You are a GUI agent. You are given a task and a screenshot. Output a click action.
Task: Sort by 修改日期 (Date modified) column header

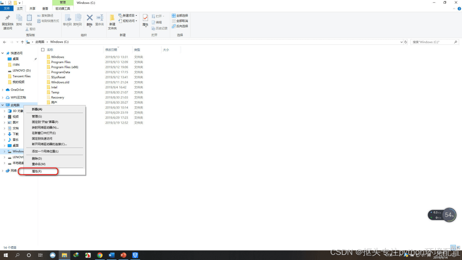(x=111, y=50)
